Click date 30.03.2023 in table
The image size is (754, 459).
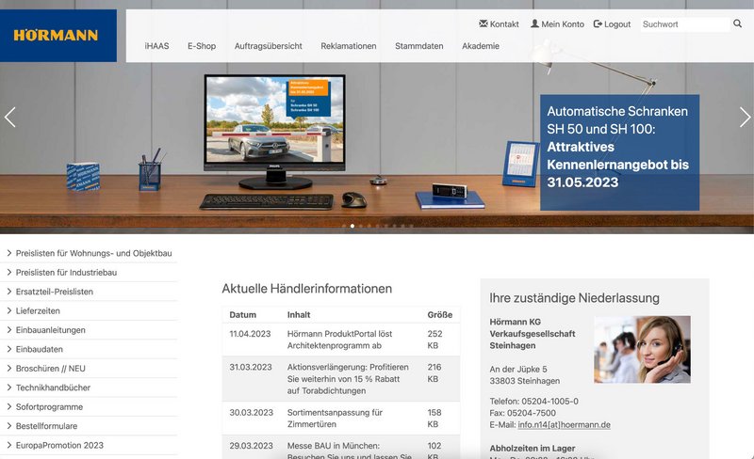pyautogui.click(x=251, y=412)
